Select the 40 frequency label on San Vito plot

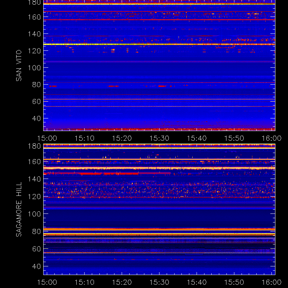[36, 118]
